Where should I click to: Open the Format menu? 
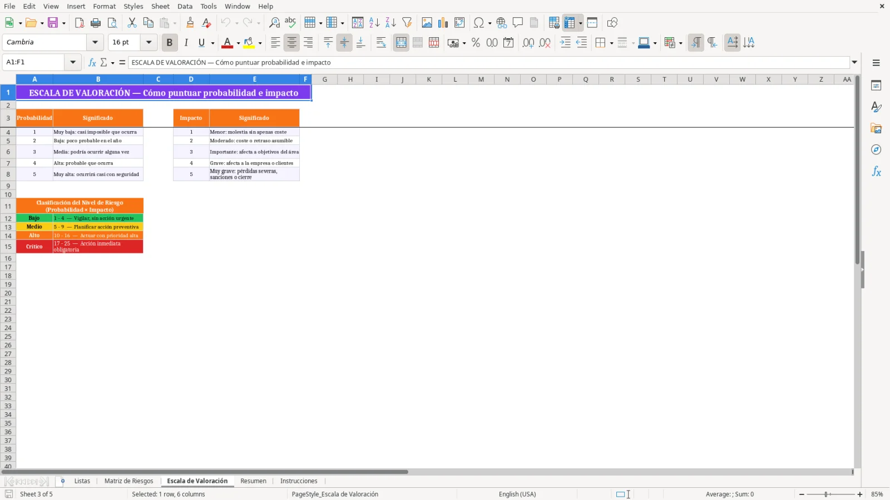click(x=105, y=6)
